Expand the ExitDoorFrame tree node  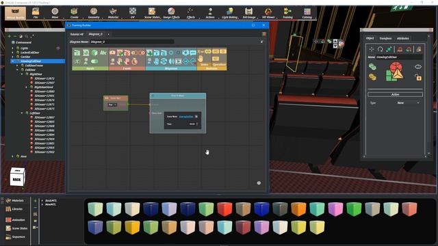[x=17, y=66]
